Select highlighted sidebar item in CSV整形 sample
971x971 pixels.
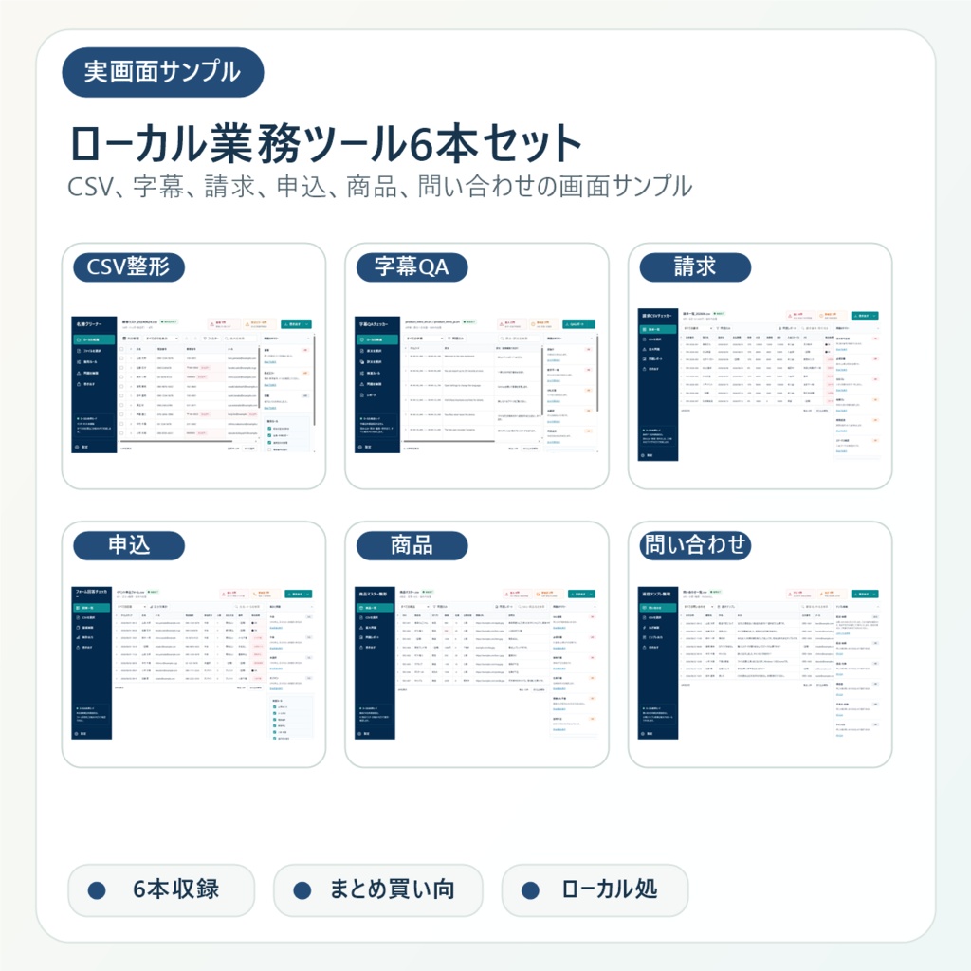click(94, 340)
